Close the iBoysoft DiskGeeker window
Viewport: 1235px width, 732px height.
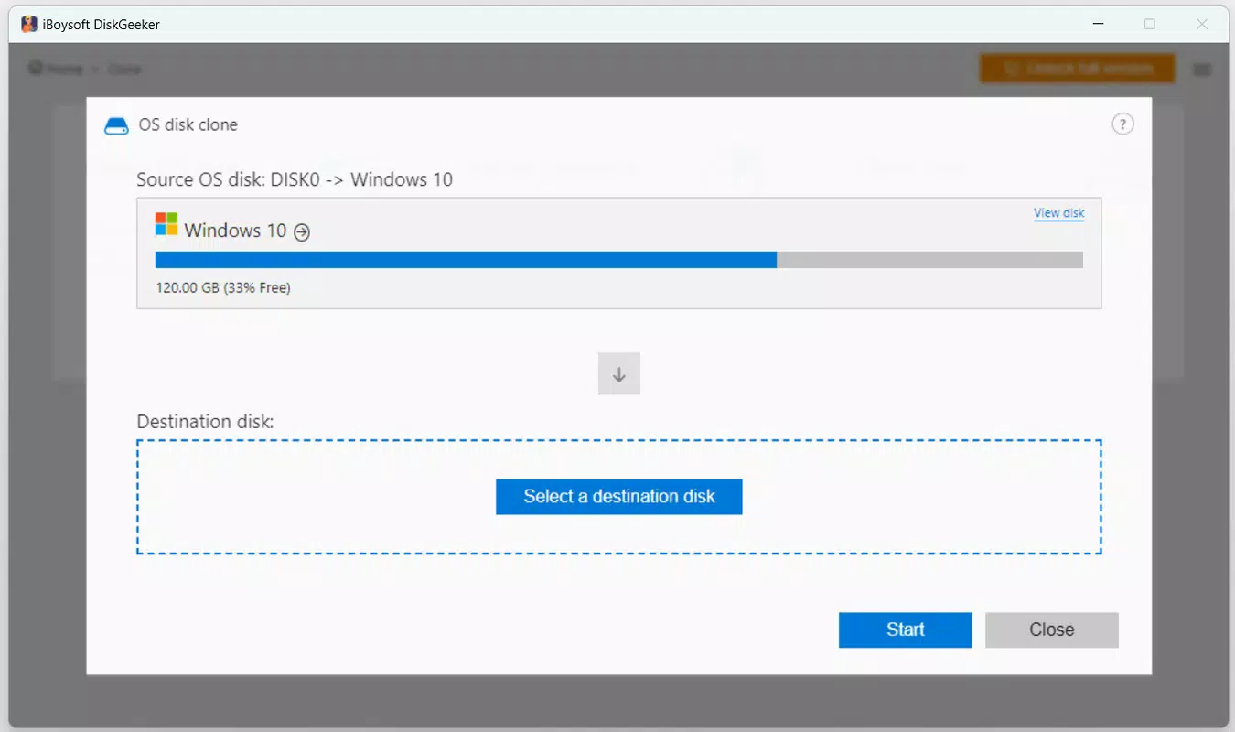click(1202, 25)
